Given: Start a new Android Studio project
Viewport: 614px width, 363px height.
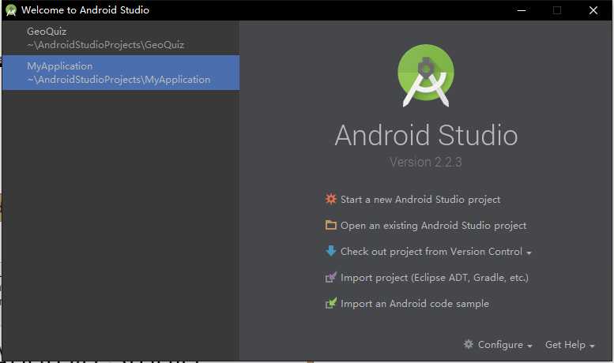Looking at the screenshot, I should (x=420, y=200).
